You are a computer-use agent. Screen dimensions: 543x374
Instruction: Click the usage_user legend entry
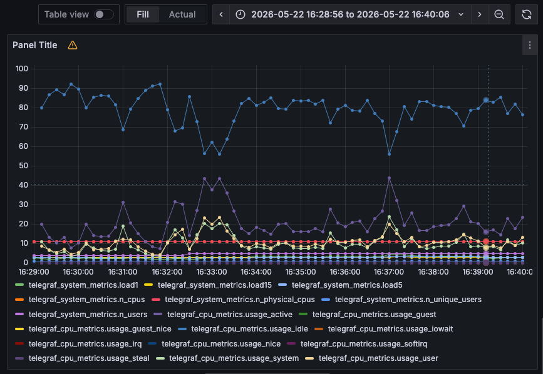tap(371, 358)
